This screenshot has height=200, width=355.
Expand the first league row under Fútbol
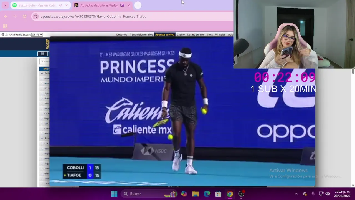click(42, 79)
